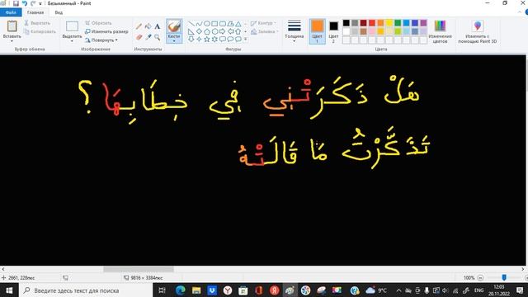This screenshot has width=528, height=297.
Task: Pick the white palette swatch
Action: (x=346, y=31)
